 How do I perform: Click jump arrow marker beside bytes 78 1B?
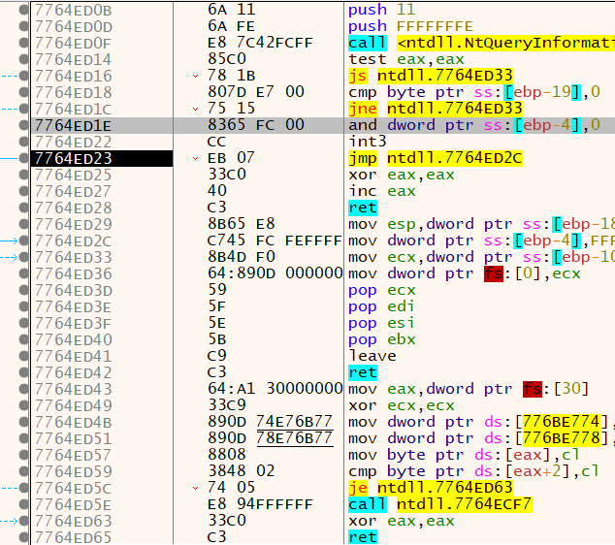pyautogui.click(x=195, y=76)
